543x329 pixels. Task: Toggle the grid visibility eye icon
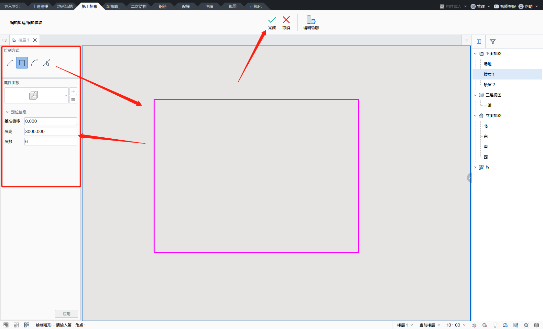pyautogui.click(x=516, y=325)
